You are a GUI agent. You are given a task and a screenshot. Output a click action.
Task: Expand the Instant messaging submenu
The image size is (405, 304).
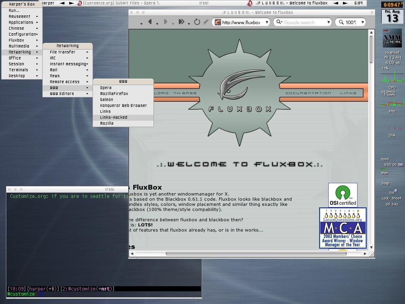click(67, 64)
